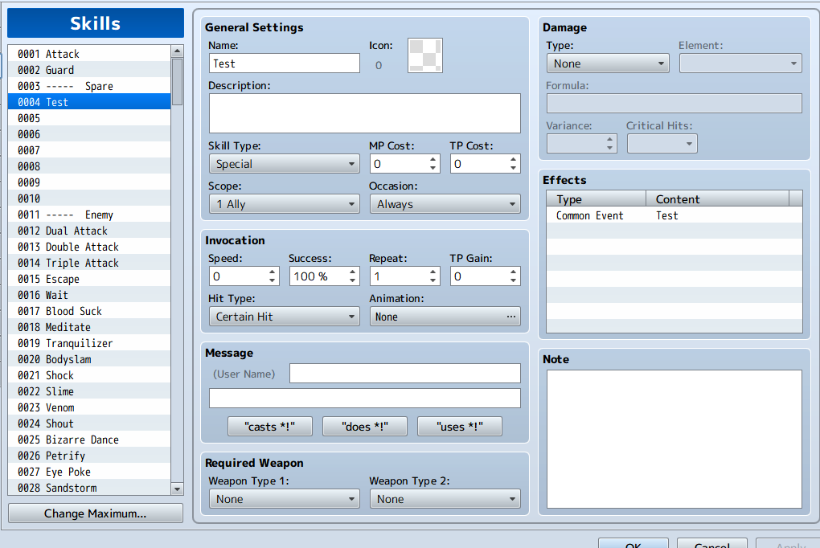Open the skill Icon picker box

424,55
